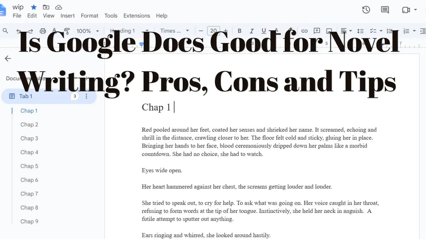Start a video call with camera icon

406,10
